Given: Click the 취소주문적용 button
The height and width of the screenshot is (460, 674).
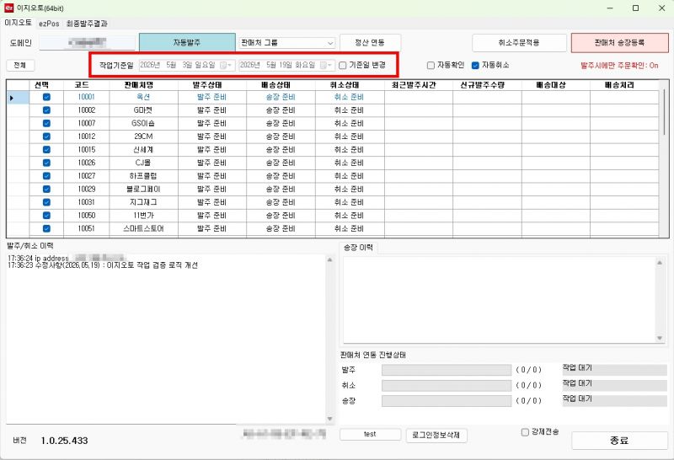Looking at the screenshot, I should (x=519, y=43).
